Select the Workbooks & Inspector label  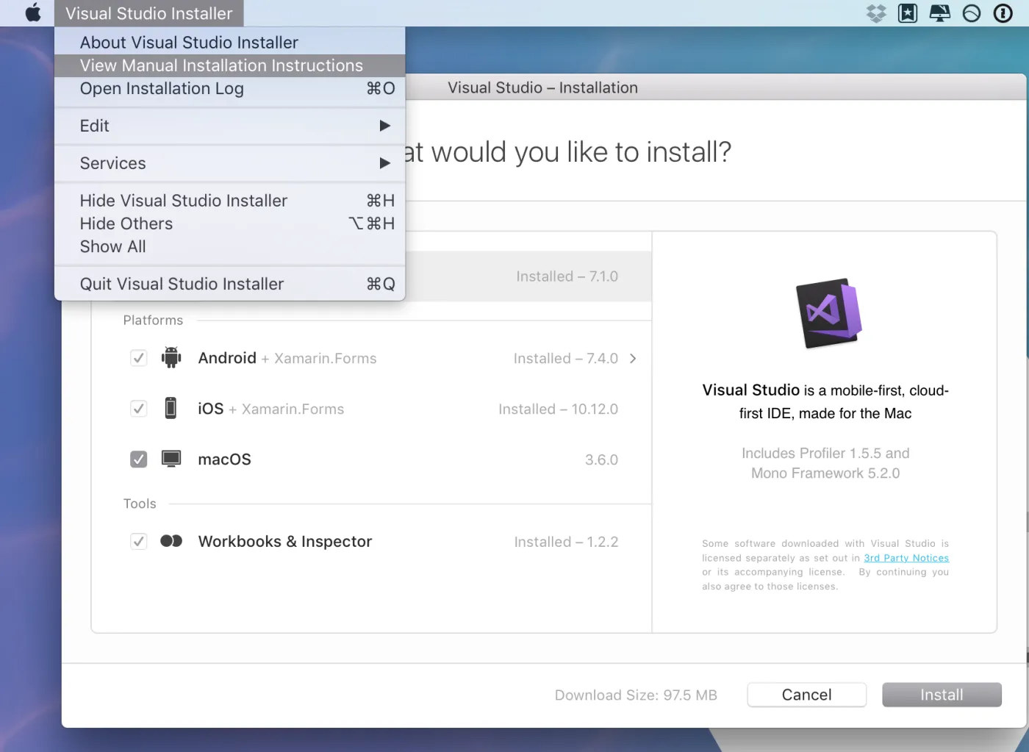pyautogui.click(x=285, y=542)
